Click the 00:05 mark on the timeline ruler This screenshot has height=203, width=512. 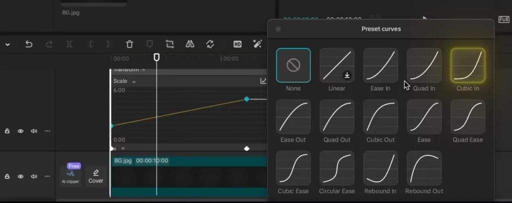pos(231,58)
